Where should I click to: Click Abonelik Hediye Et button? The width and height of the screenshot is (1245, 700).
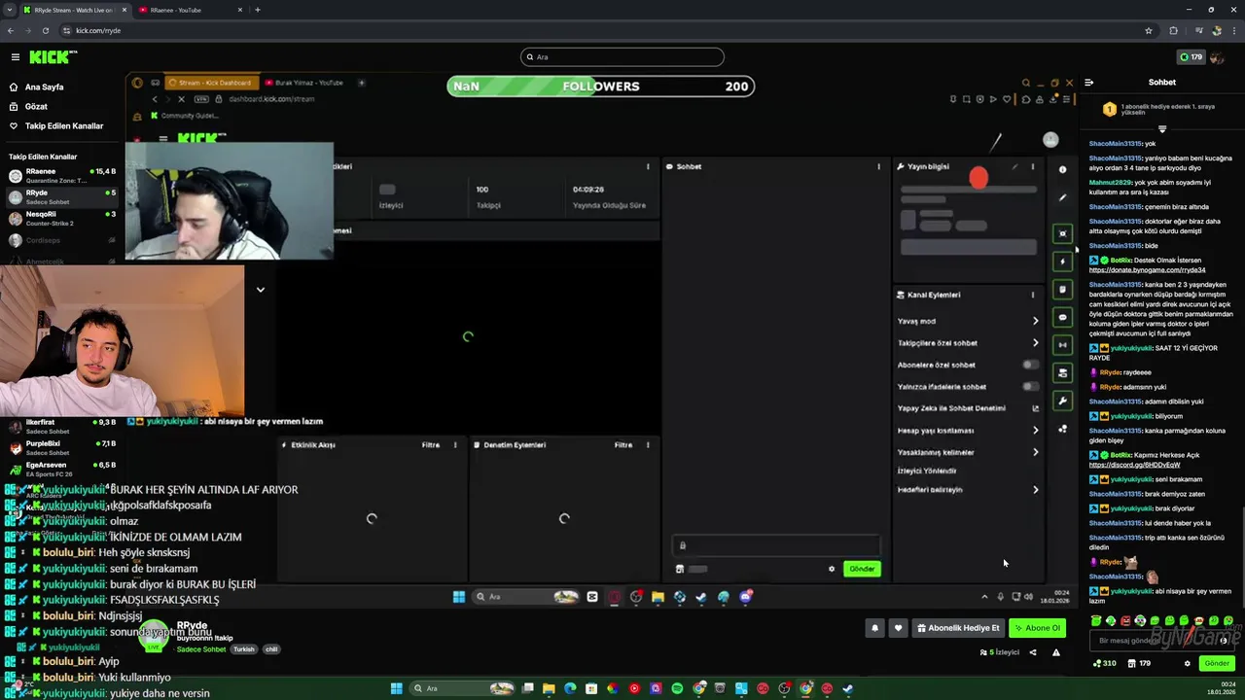point(958,628)
